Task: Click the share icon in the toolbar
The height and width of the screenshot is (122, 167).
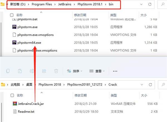Action: tap(44, 71)
